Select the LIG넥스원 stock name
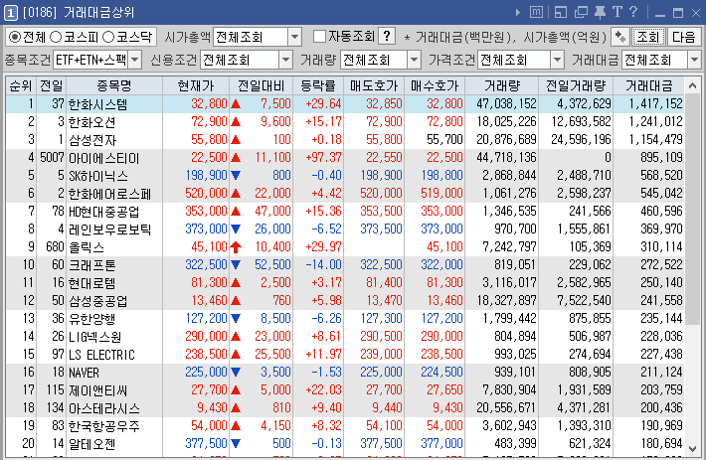The height and width of the screenshot is (460, 706). point(95,337)
